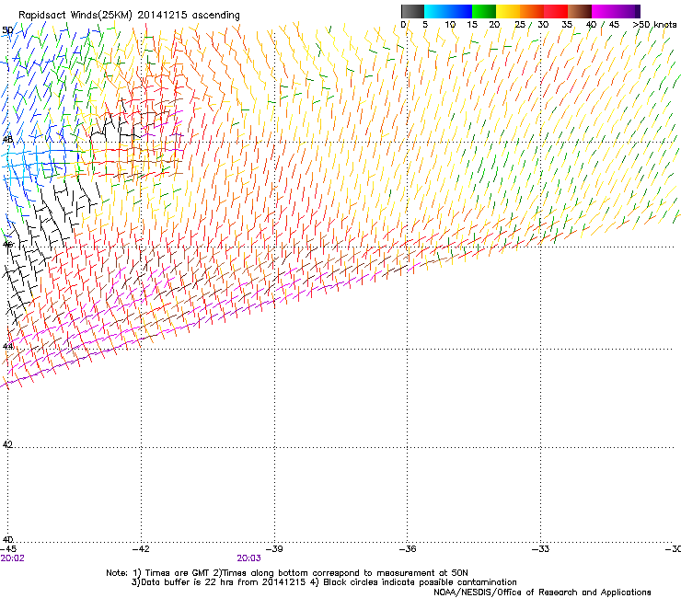Click the brown 35-40 knots legend swatch
This screenshot has height=598, width=681.
[580, 11]
